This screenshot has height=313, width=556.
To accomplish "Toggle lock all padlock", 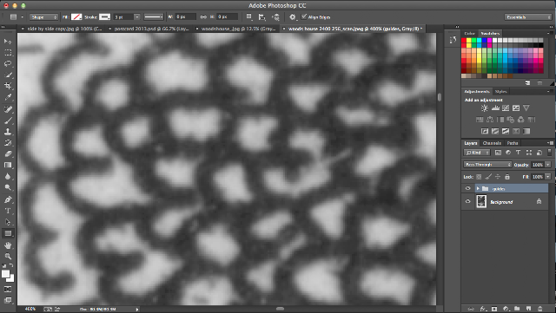I will [507, 176].
